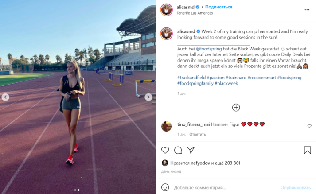316x194 pixels.
Task: Go to next photo arrow
Action: click(148, 97)
